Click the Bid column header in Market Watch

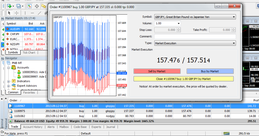(x=28, y=24)
